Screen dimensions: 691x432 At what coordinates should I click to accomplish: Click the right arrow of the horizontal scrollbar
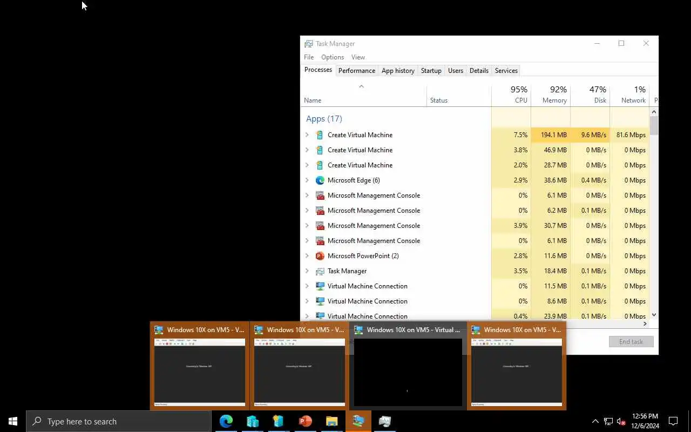pos(645,324)
